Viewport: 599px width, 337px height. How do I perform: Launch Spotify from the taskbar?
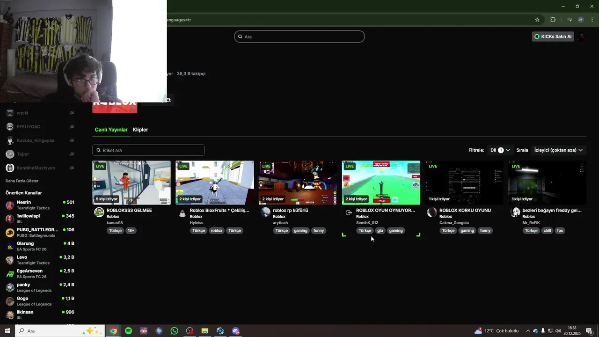[129, 331]
